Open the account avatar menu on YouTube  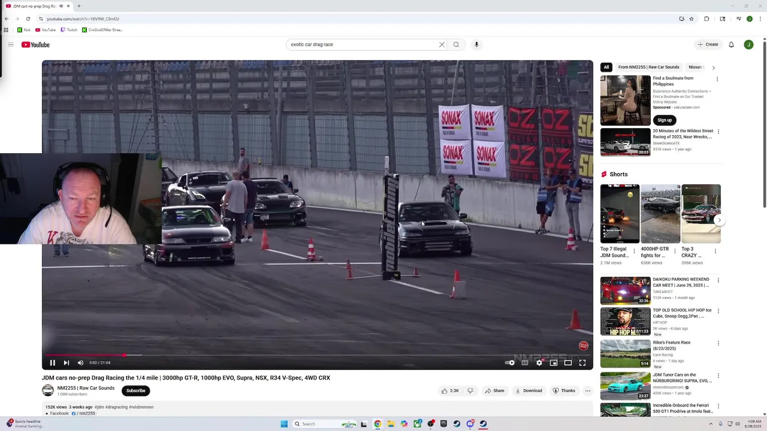[748, 44]
